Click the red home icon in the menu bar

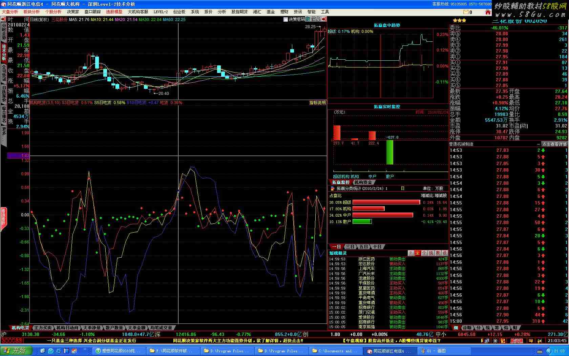[x=488, y=12]
